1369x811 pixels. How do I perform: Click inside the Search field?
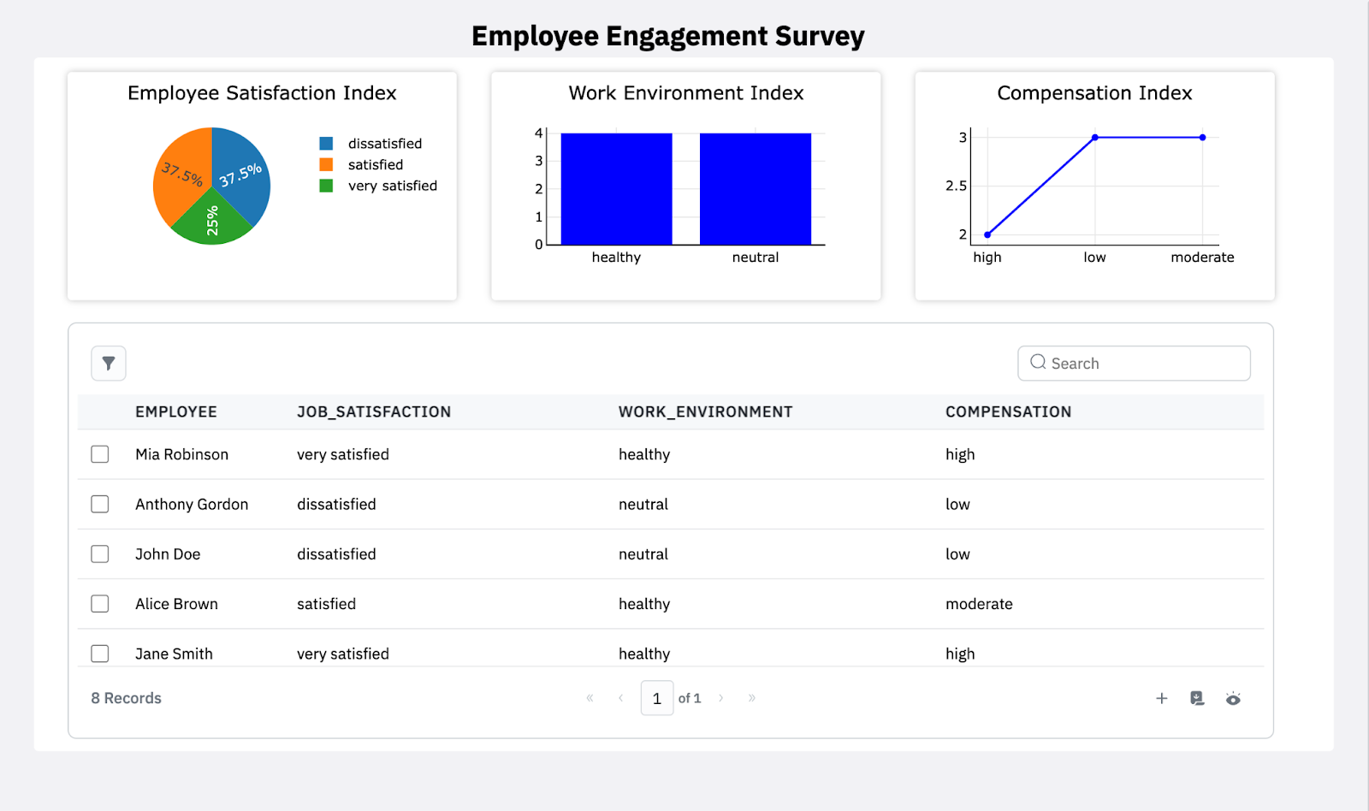1133,363
